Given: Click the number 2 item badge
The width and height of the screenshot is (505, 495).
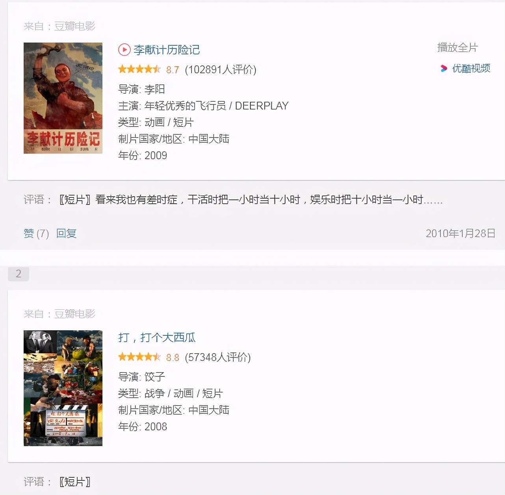Looking at the screenshot, I should [x=19, y=274].
